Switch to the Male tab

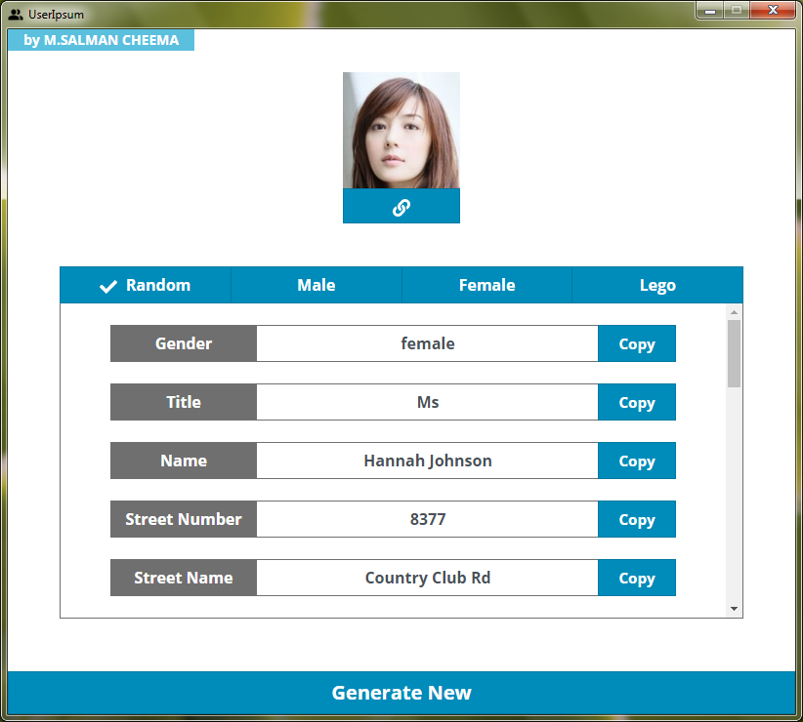tap(316, 285)
